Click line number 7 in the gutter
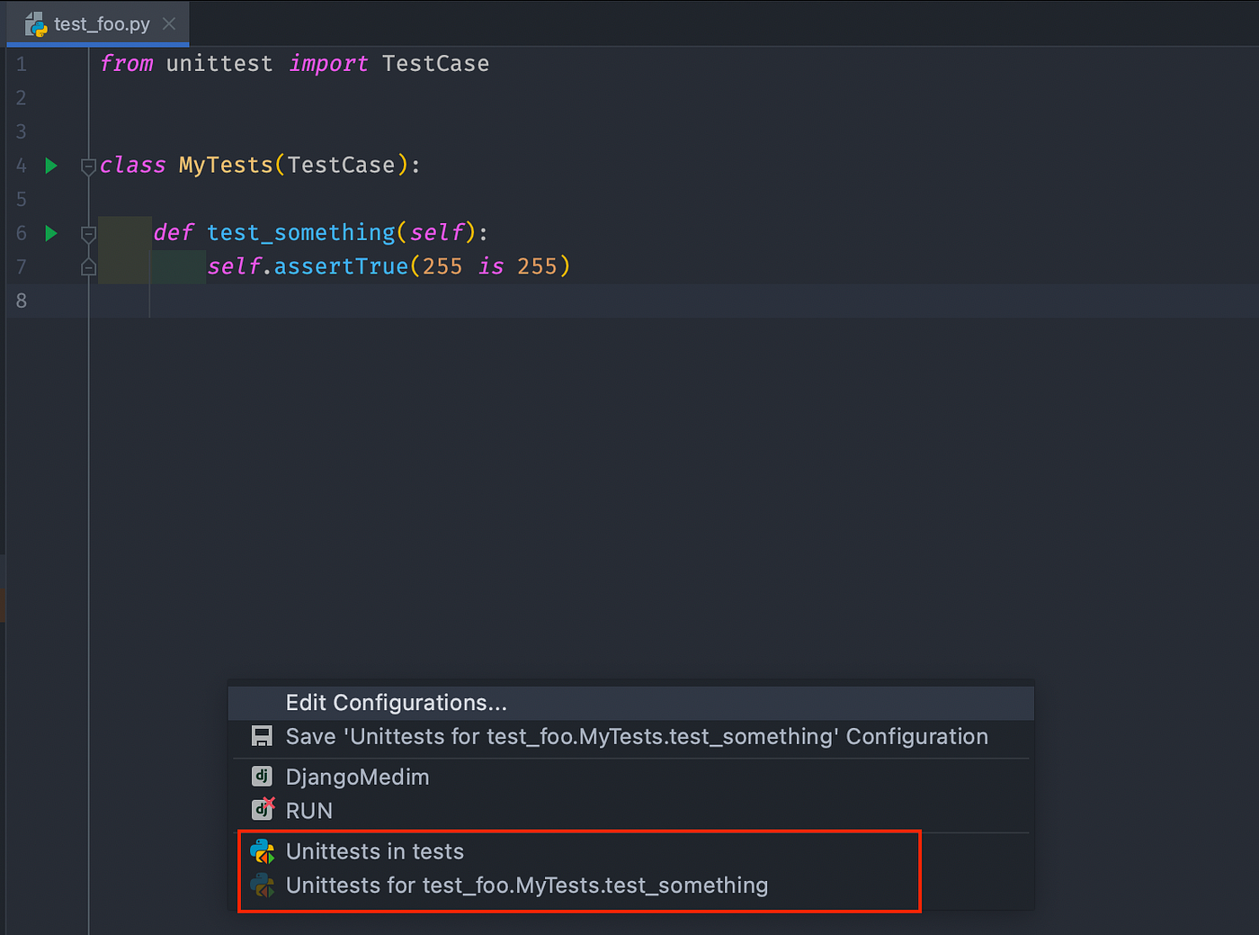 21,266
